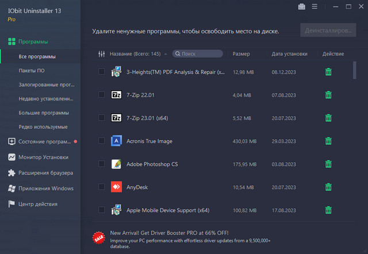
Task: Click the uninstall trash icon for AnyDesk
Action: coord(328,187)
